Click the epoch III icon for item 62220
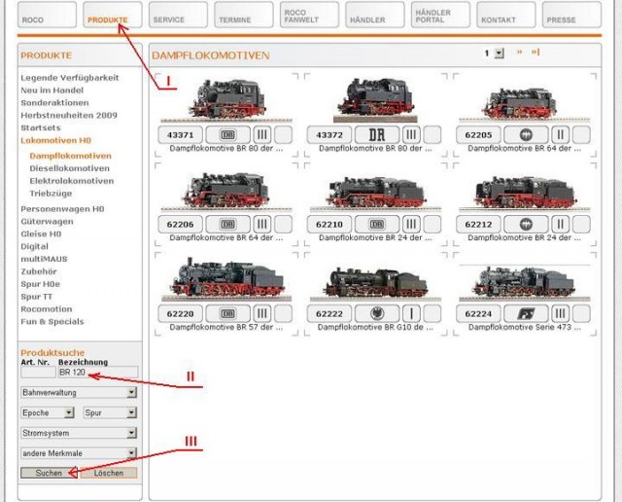This screenshot has height=502, width=622. [x=262, y=313]
